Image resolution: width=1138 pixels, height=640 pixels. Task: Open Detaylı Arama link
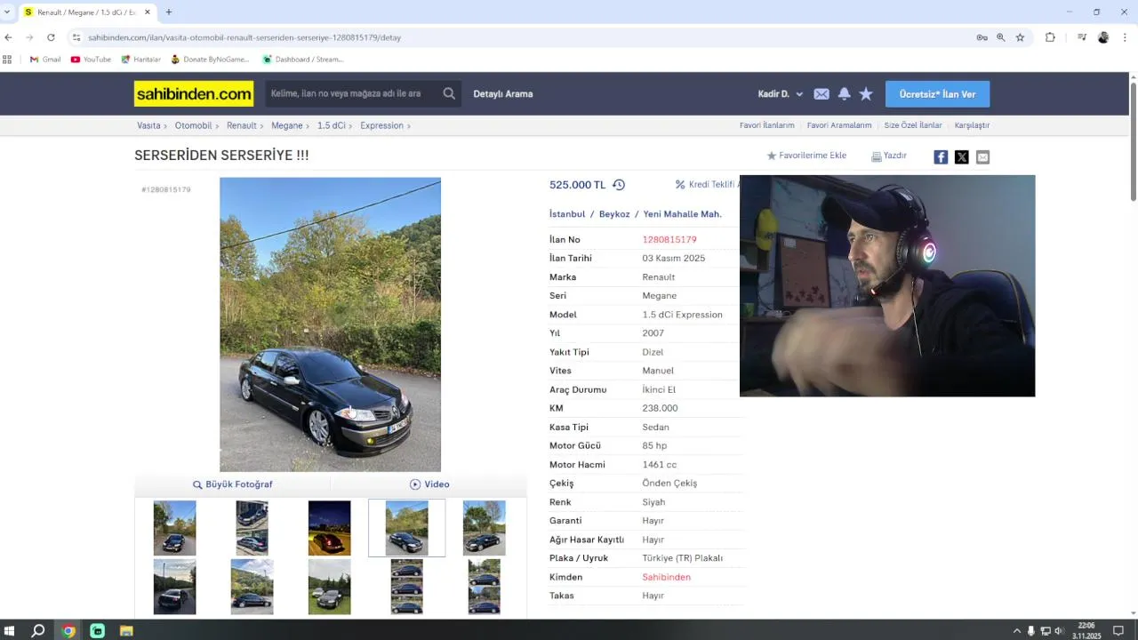pyautogui.click(x=503, y=94)
